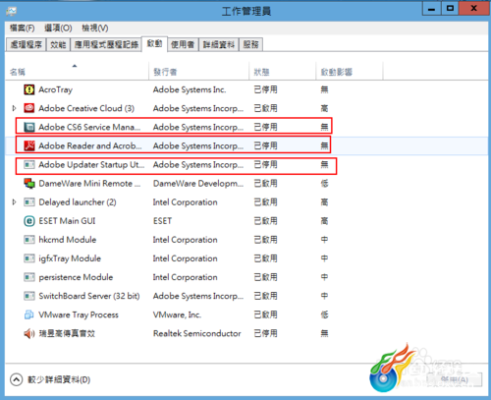Select the Adobe Reader and Acrobat icon

(29, 145)
